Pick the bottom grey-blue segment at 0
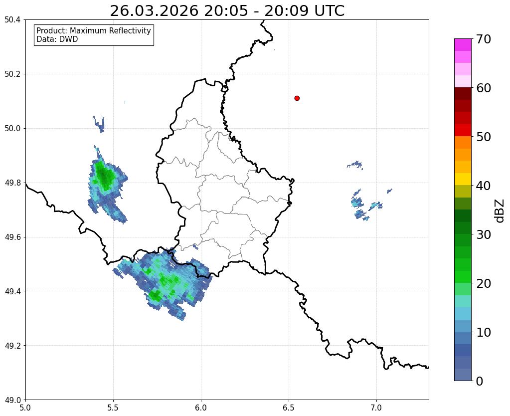 click(x=463, y=375)
